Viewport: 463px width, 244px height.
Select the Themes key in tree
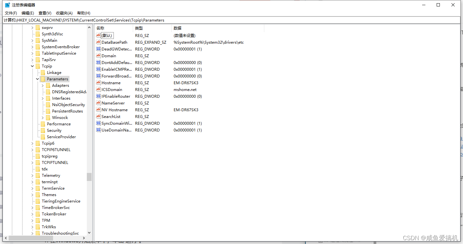(49, 194)
